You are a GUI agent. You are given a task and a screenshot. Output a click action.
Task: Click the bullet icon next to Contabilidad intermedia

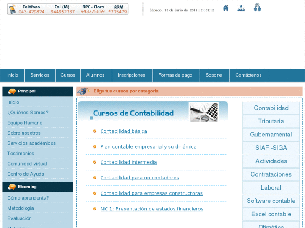[94, 162]
